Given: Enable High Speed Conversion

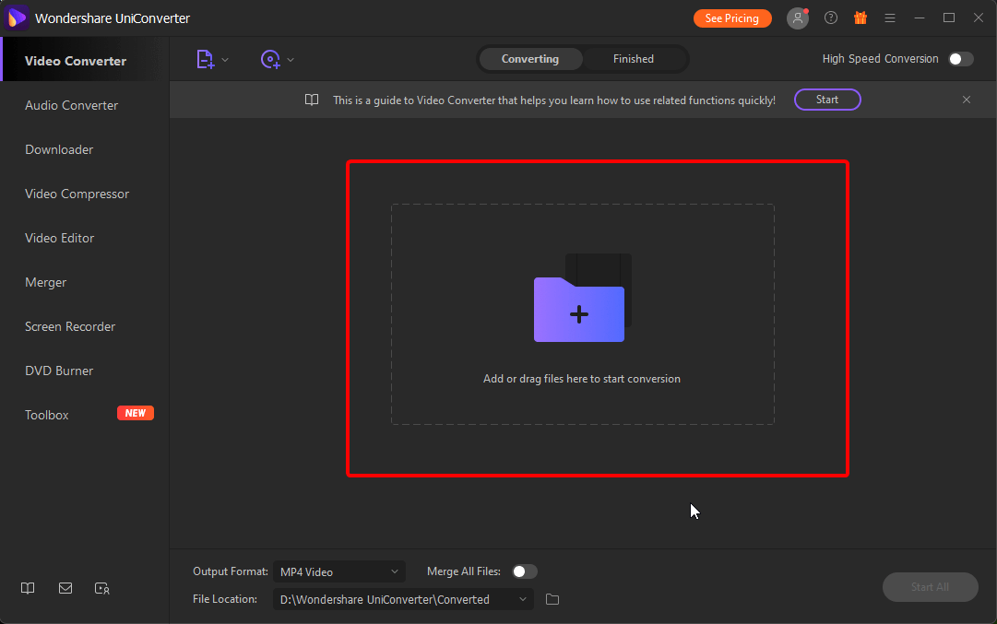Looking at the screenshot, I should coord(960,58).
